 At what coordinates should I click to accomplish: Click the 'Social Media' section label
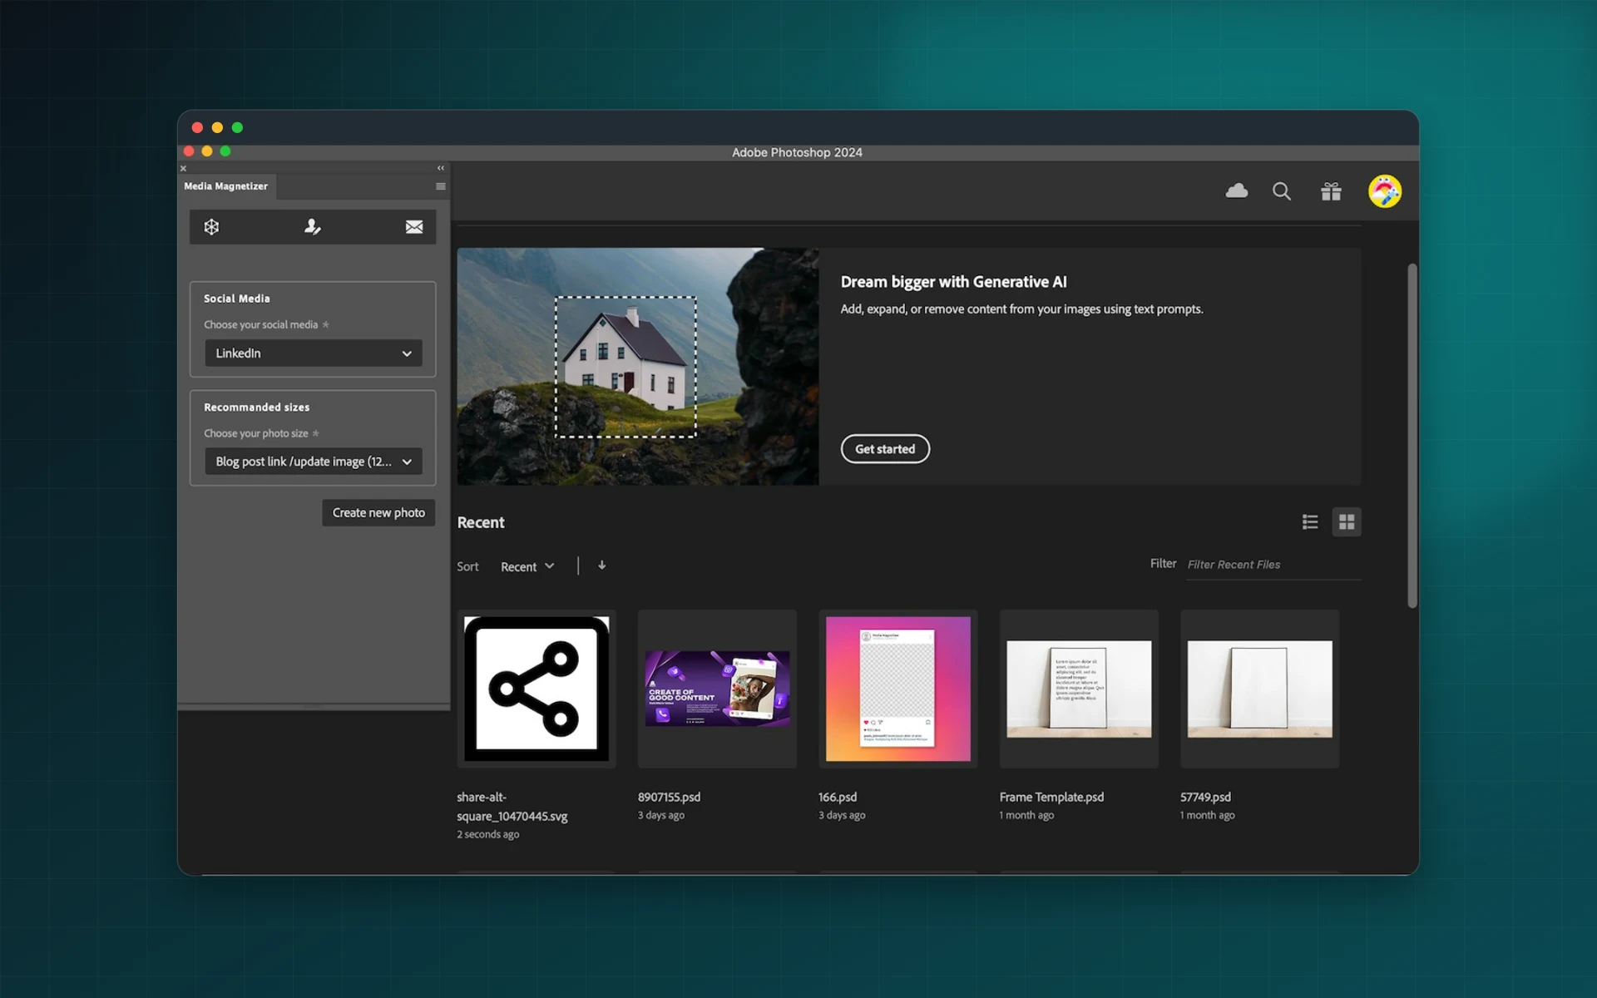(237, 299)
